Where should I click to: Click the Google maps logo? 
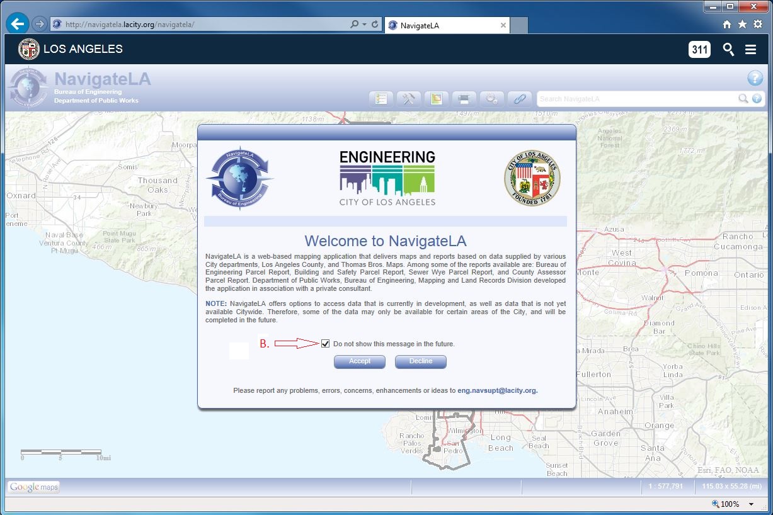[33, 487]
